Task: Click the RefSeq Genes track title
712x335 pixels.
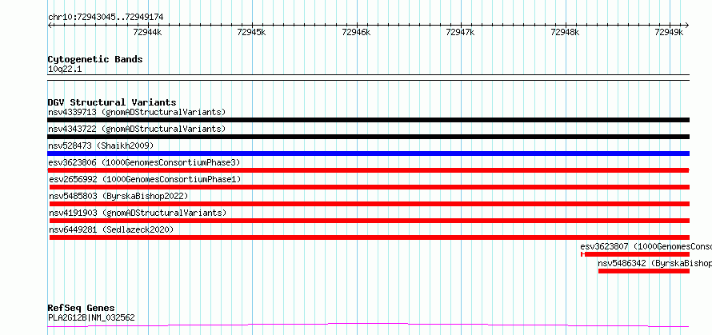Action: [81, 309]
